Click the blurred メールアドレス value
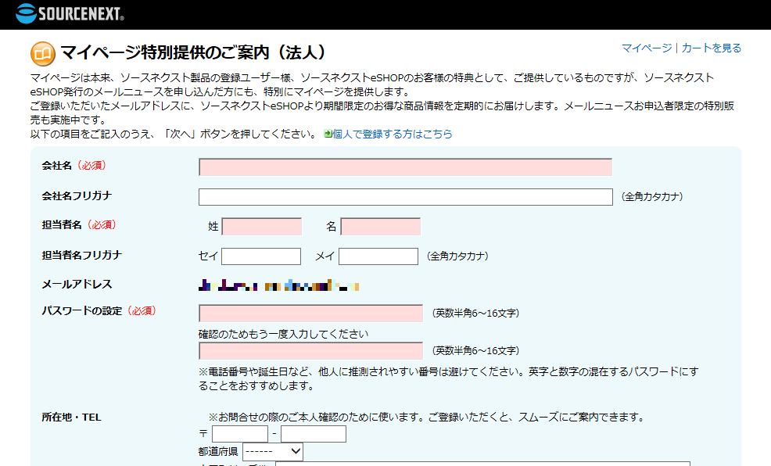Screen dimensions: 771x466 coord(279,285)
